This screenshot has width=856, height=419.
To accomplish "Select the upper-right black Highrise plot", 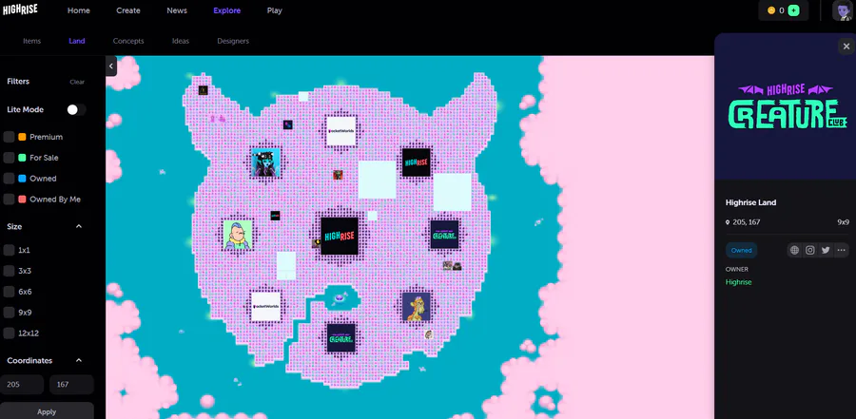I will pos(417,162).
